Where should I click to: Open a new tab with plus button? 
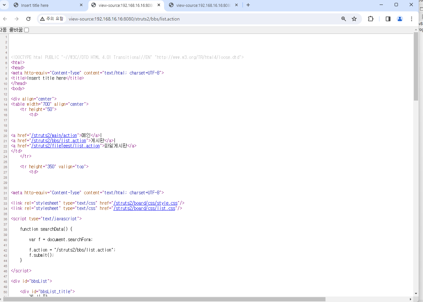248,5
